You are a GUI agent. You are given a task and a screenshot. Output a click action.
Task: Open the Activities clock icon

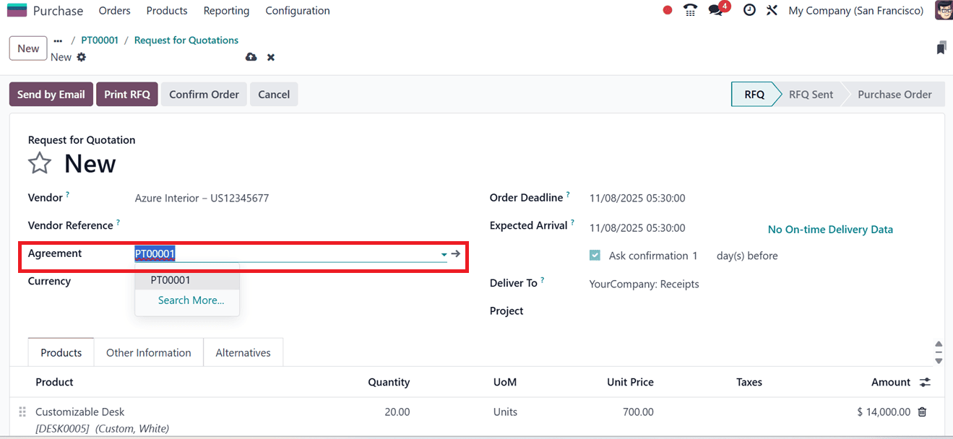(749, 10)
